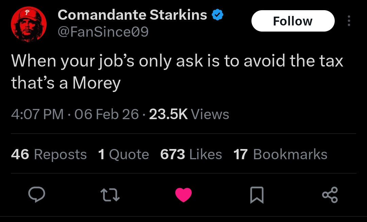Show the 46 Reposts list

[49, 154]
